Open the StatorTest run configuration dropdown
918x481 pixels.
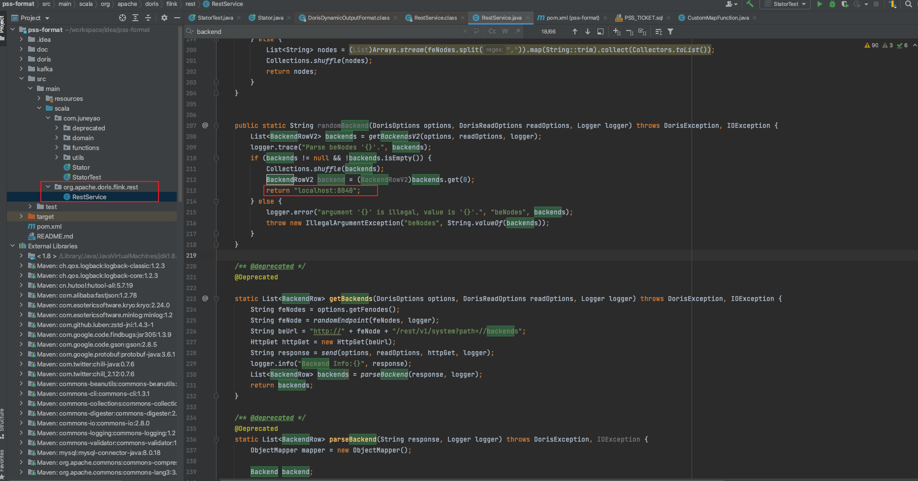click(x=786, y=4)
